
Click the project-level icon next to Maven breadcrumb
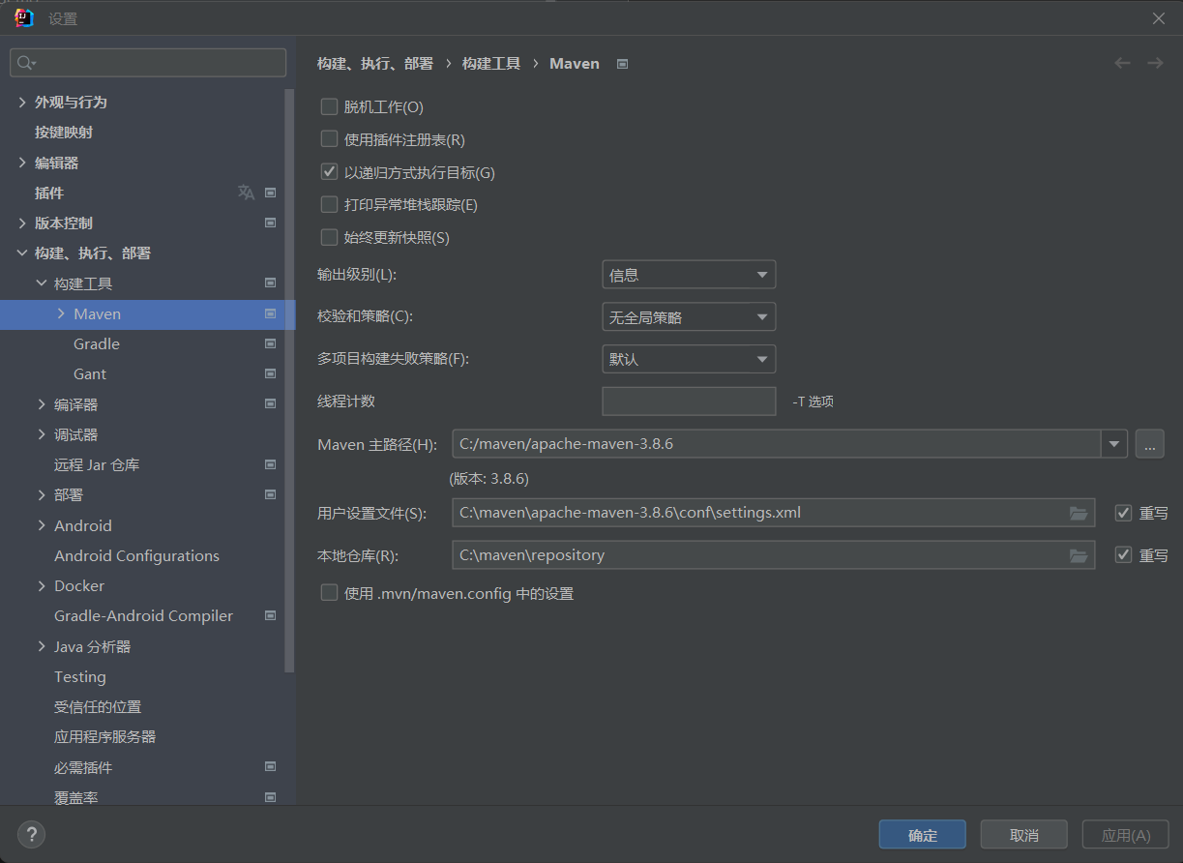click(623, 64)
